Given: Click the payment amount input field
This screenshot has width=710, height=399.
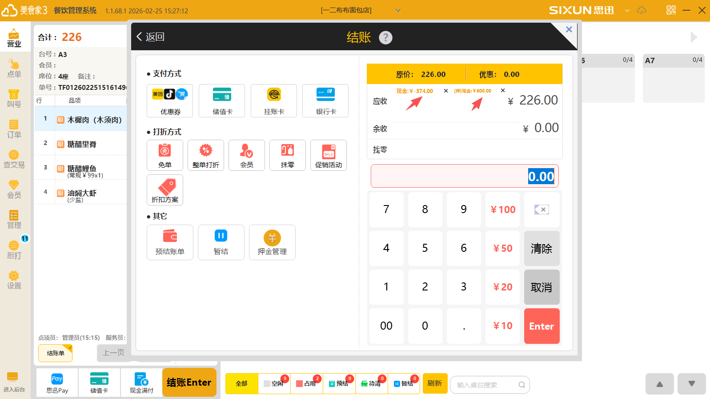Looking at the screenshot, I should coord(465,176).
